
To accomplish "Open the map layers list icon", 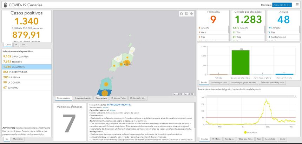I will coord(191,14).
